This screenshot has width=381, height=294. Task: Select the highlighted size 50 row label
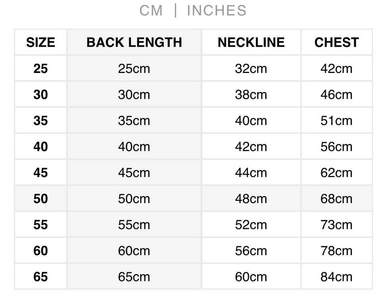tap(40, 199)
